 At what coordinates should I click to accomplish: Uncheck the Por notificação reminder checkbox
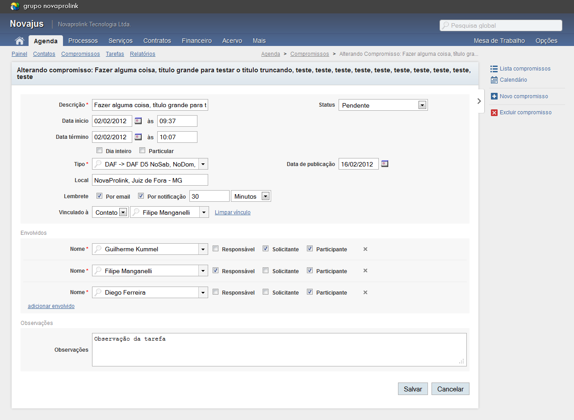point(141,196)
